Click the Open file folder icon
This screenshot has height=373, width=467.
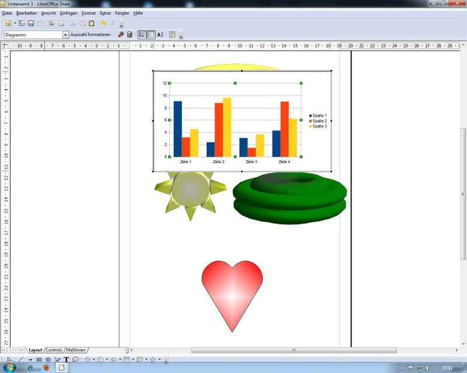click(22, 23)
